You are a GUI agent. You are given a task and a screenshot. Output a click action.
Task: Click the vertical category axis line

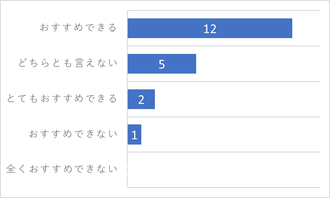[x=127, y=99]
